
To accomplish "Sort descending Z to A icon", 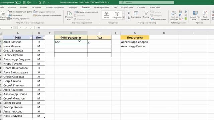I will click(129, 18).
